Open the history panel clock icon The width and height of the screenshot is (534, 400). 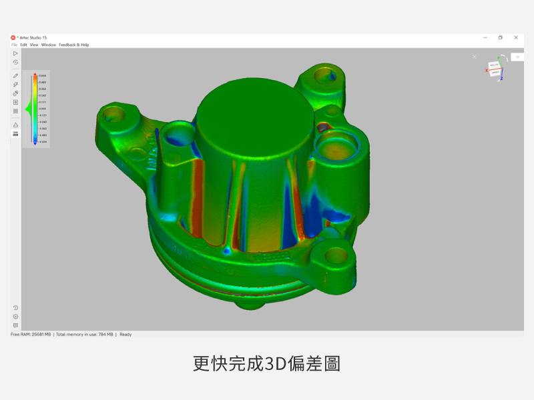coord(15,307)
